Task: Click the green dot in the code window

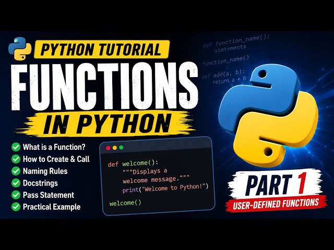Action: coord(122,147)
